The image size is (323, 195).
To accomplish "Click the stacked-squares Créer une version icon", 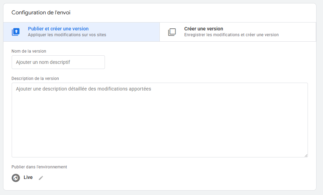I will pyautogui.click(x=172, y=32).
